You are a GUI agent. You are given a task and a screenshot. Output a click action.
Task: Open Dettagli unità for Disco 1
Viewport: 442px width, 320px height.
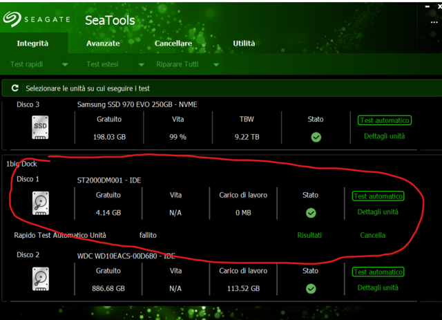pos(378,212)
